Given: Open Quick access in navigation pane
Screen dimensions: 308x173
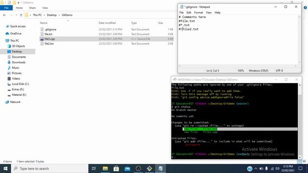Looking at the screenshot, I should point(18,26).
